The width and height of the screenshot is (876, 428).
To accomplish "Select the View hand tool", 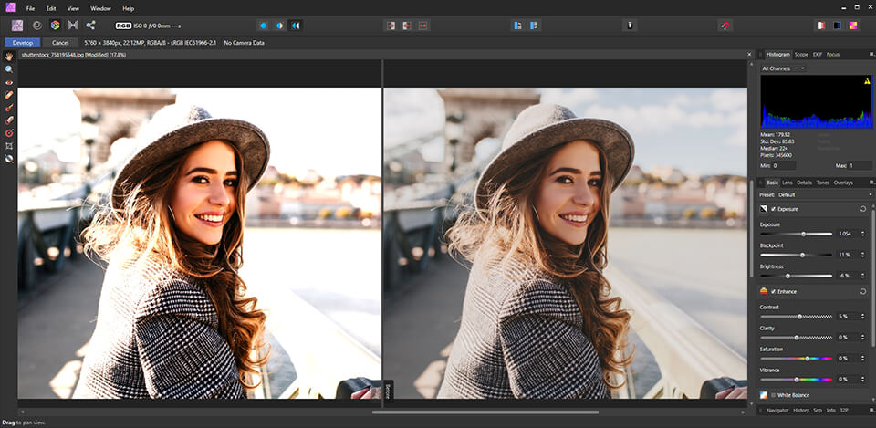I will [9, 57].
